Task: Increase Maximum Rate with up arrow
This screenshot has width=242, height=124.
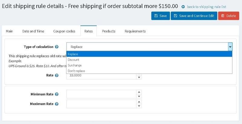Action: click(x=139, y=102)
